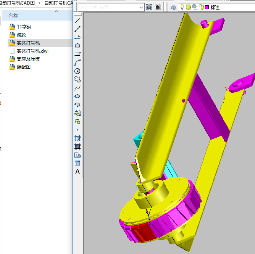255x254 pixels.
Task: Insert a Table from the draw toolbar
Action: point(77,163)
